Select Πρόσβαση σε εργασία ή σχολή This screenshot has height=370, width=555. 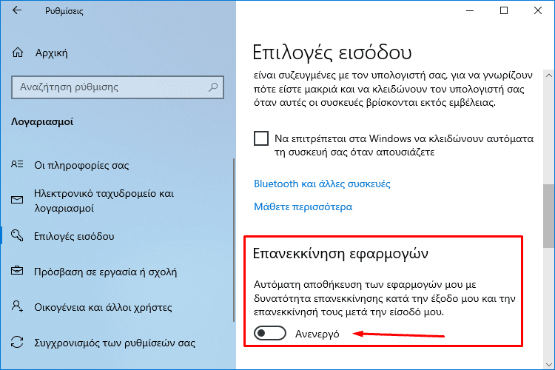tap(105, 272)
